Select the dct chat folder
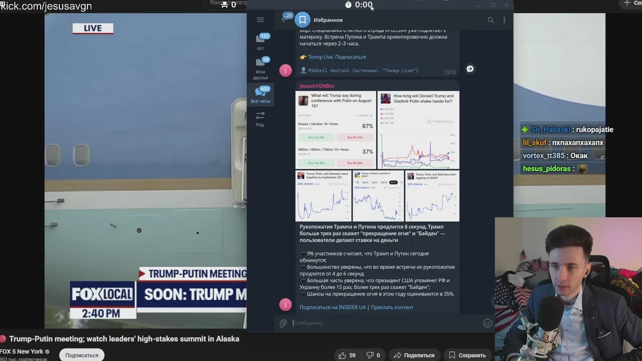Image resolution: width=642 pixels, height=361 pixels. coord(260,41)
